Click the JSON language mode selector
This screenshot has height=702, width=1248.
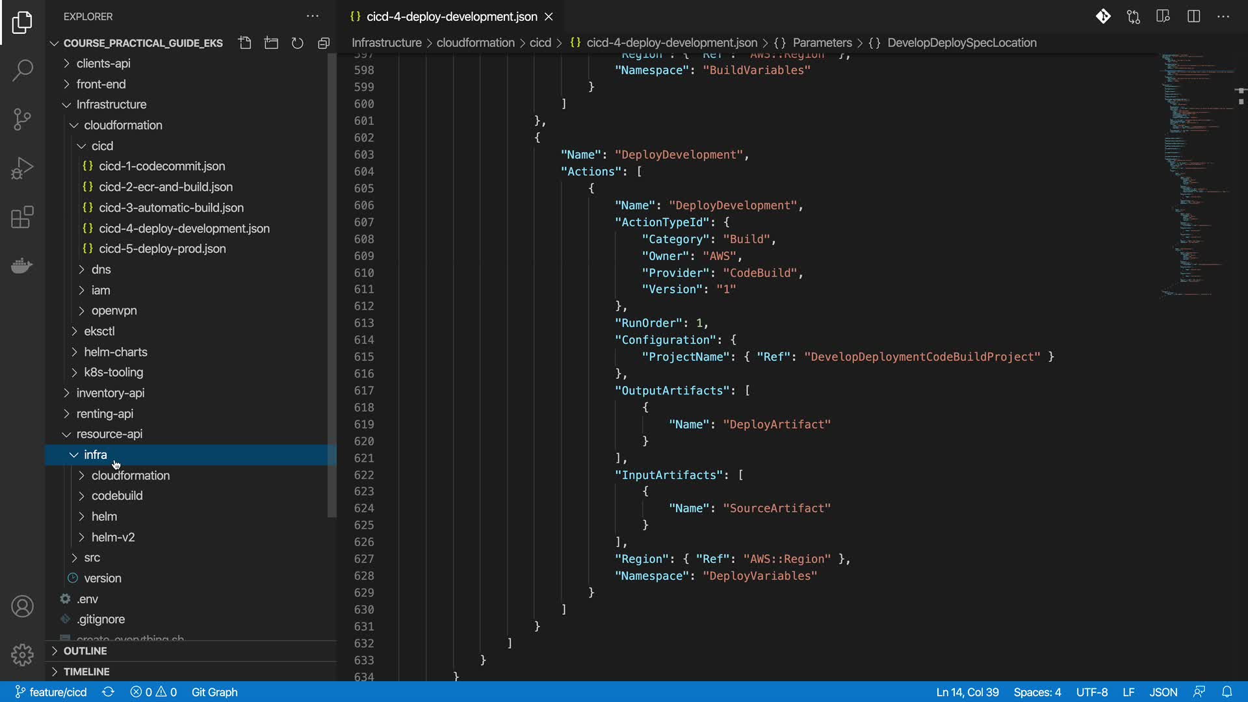(1163, 692)
